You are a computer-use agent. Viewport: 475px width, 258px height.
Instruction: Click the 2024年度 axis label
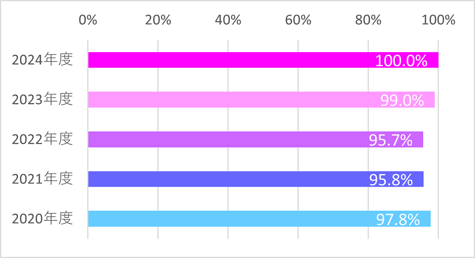pyautogui.click(x=42, y=60)
